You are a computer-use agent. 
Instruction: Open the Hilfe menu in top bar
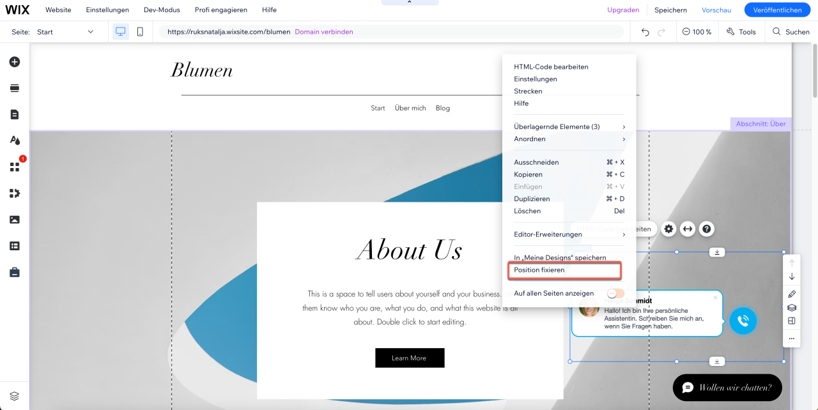pyautogui.click(x=269, y=10)
